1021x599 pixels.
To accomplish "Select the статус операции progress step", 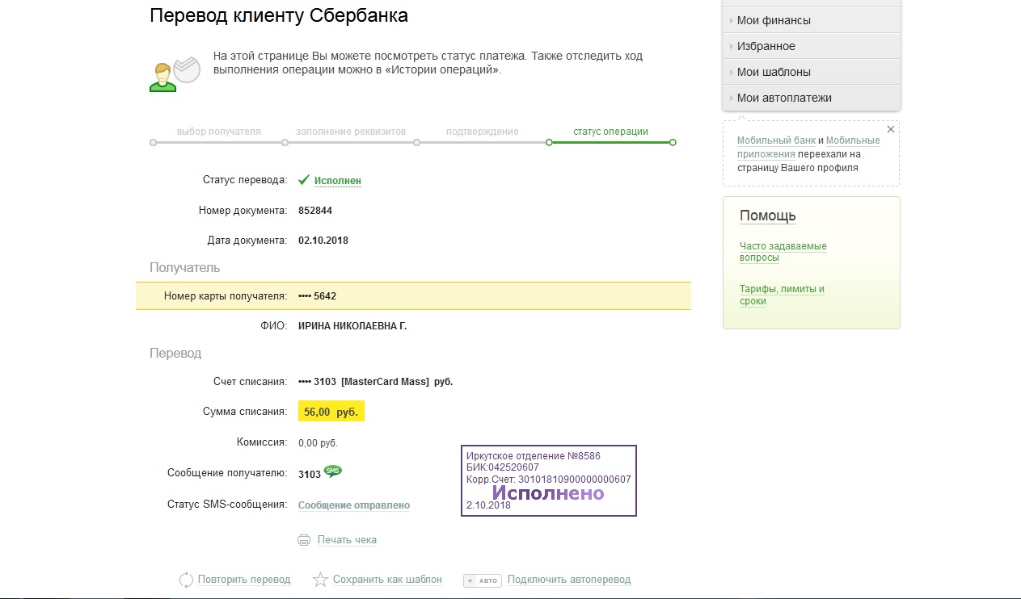I will tap(610, 132).
